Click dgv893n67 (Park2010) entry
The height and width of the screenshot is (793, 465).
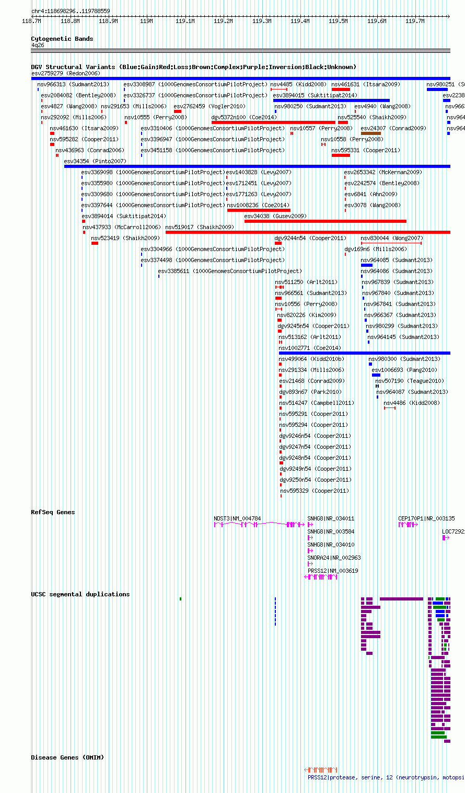pyautogui.click(x=310, y=392)
